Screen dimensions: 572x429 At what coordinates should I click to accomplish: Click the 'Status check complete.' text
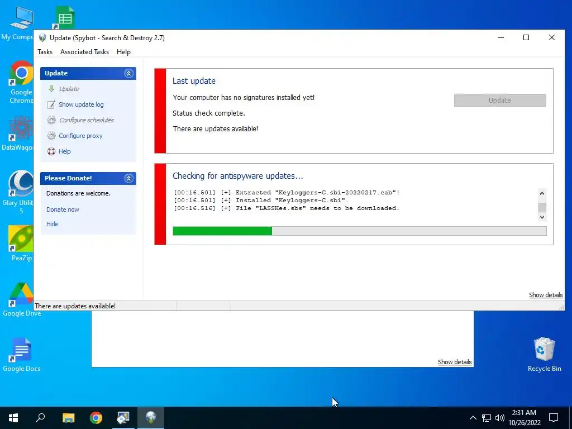(x=209, y=113)
